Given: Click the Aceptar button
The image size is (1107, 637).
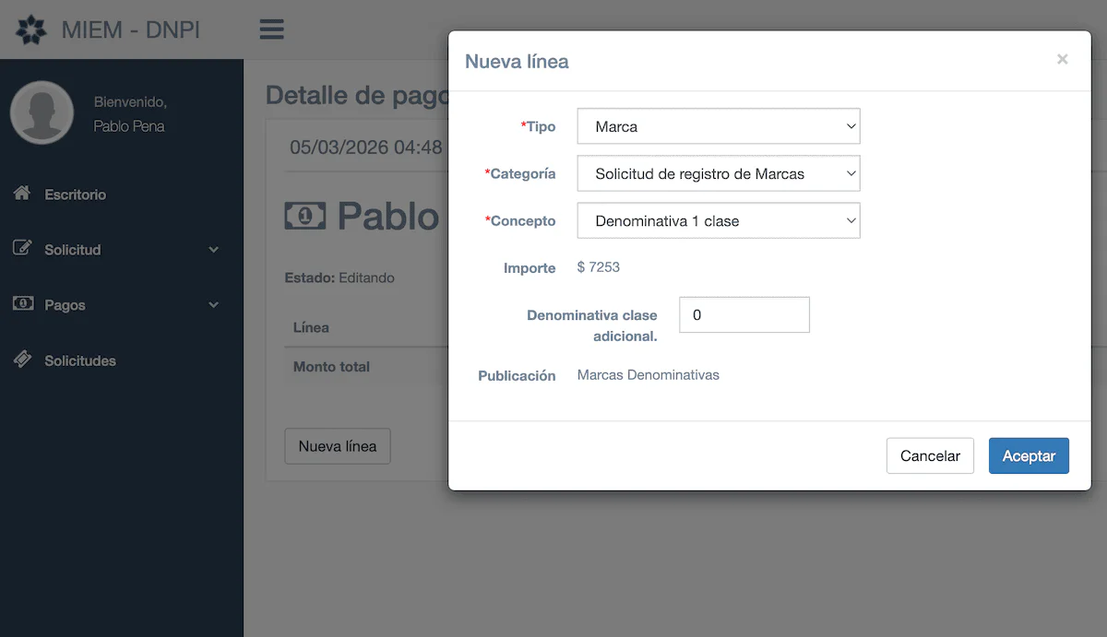Looking at the screenshot, I should coord(1029,455).
